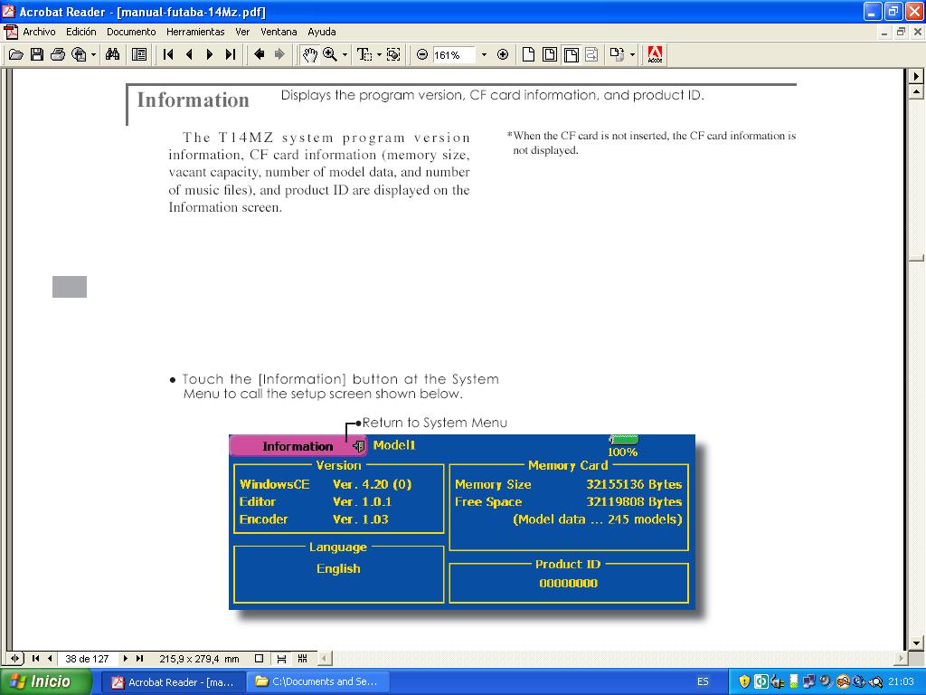The height and width of the screenshot is (695, 926).
Task: Open the Herramientas menu
Action: click(195, 32)
